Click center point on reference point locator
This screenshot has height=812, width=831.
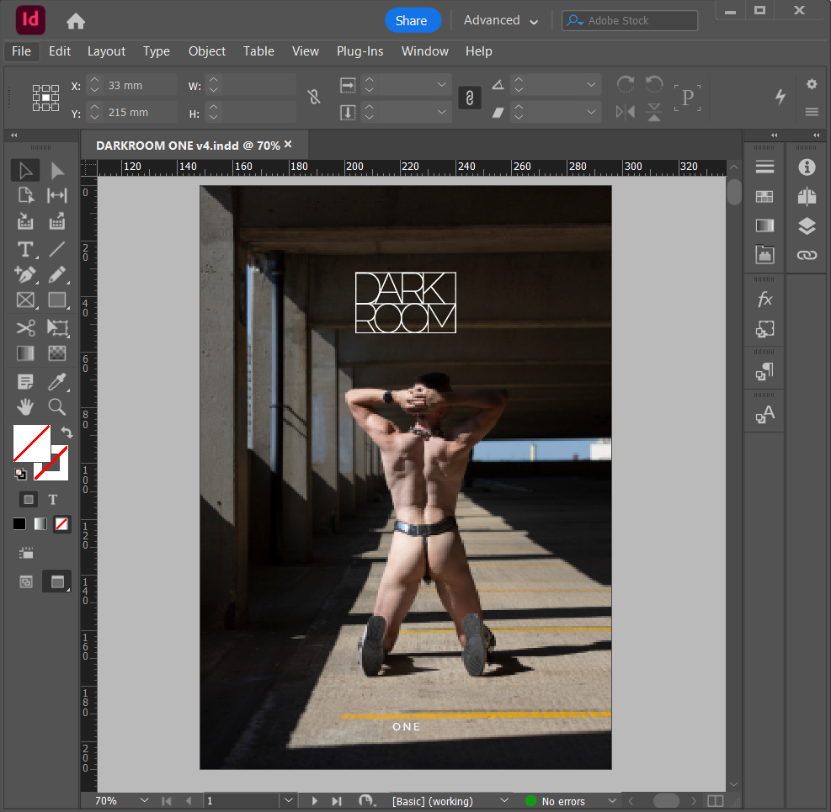46,98
